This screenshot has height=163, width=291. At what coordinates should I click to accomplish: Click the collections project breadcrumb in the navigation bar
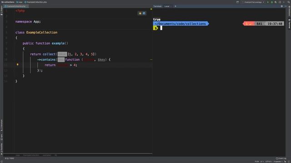click(x=8, y=2)
